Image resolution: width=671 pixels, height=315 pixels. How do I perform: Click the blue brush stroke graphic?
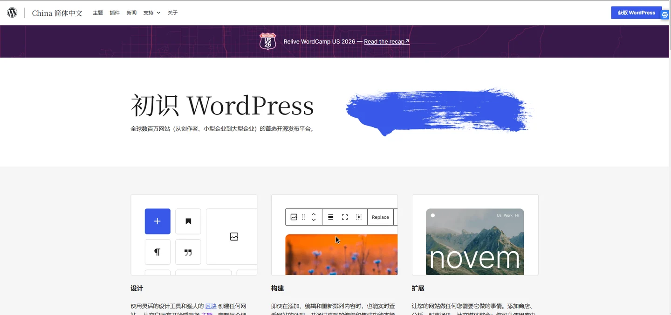pyautogui.click(x=438, y=112)
